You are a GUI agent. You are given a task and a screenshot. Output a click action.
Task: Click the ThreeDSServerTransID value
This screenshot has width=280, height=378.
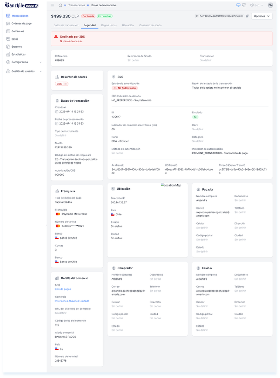(x=243, y=171)
